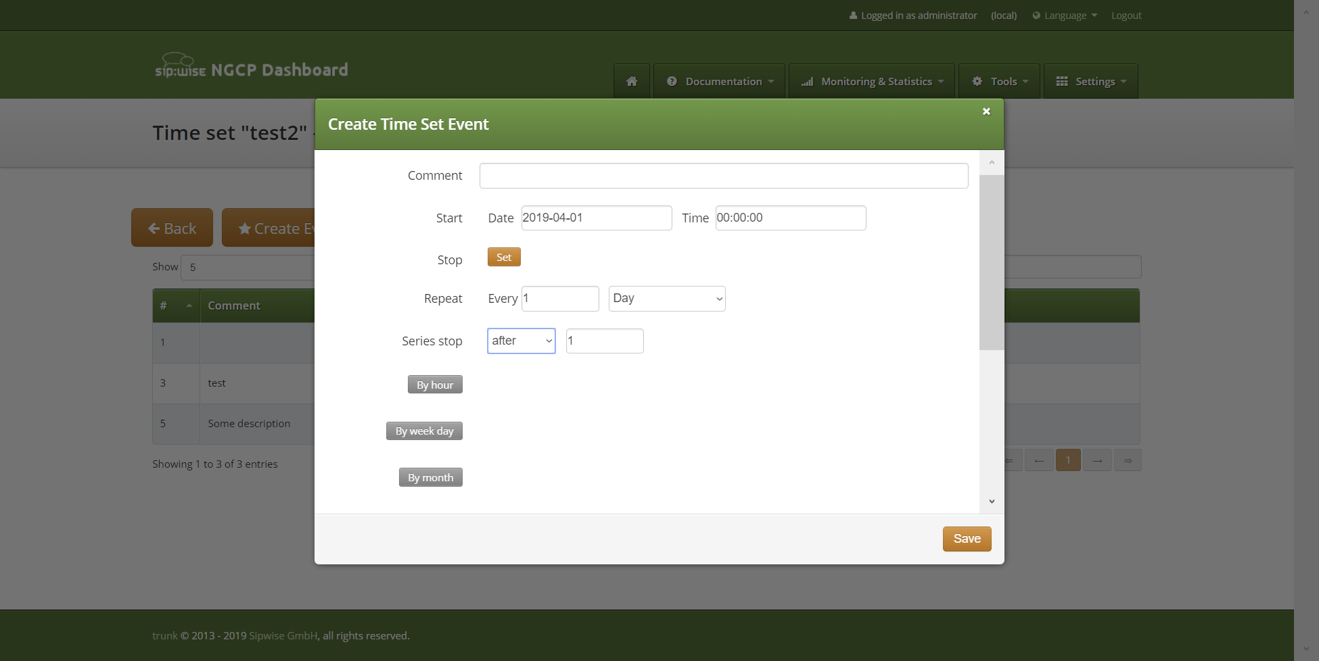Click the modal scrollbar up arrow
Viewport: 1319px width, 661px height.
pyautogui.click(x=992, y=162)
